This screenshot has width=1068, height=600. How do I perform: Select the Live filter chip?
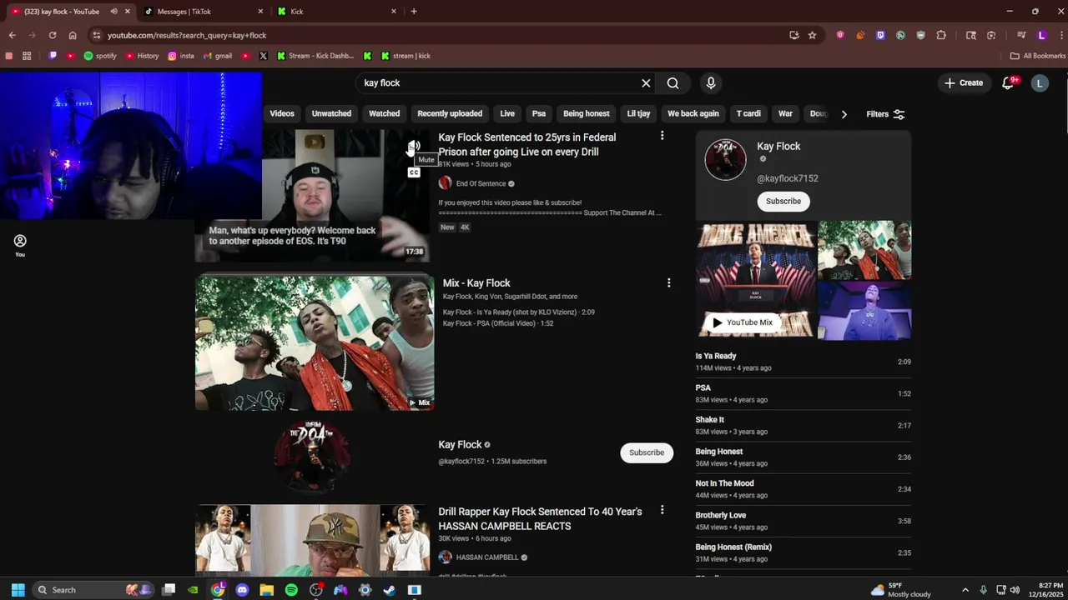pyautogui.click(x=507, y=113)
